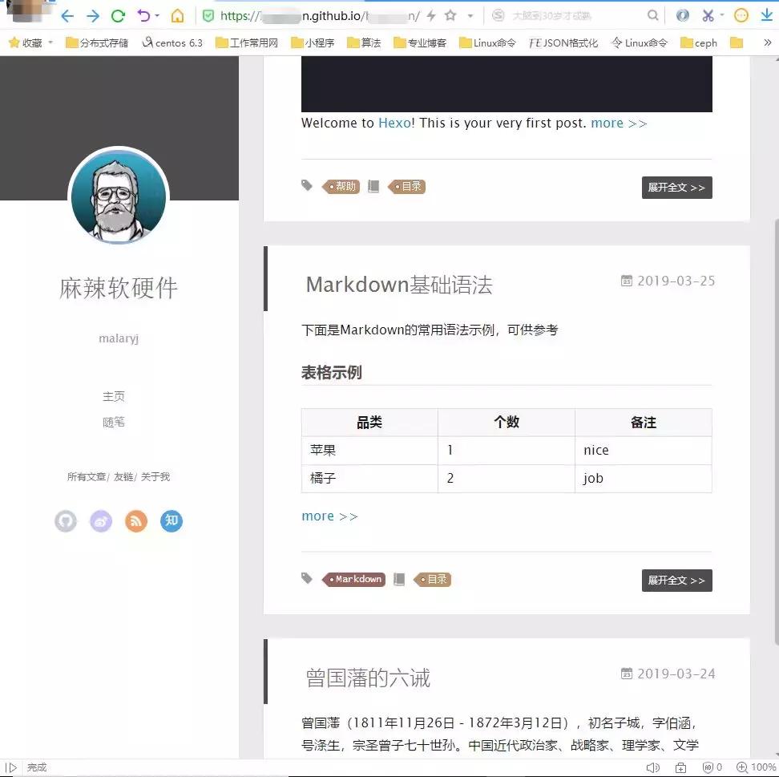Open the orange RSS feed icon
The height and width of the screenshot is (777, 779).
point(135,521)
